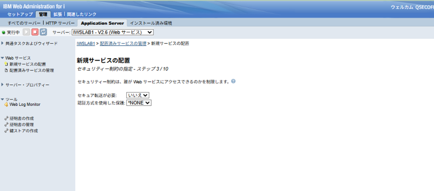The height and width of the screenshot is (191, 434).
Task: Click the green running status indicator
Action: pyautogui.click(x=4, y=32)
